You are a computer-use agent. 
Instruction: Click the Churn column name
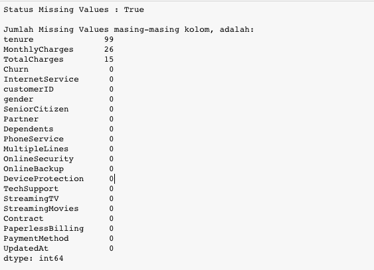16,69
